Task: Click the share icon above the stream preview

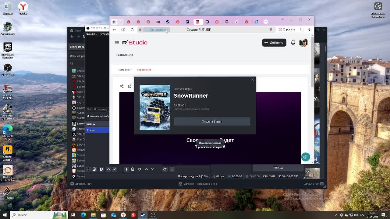Action: pyautogui.click(x=122, y=86)
